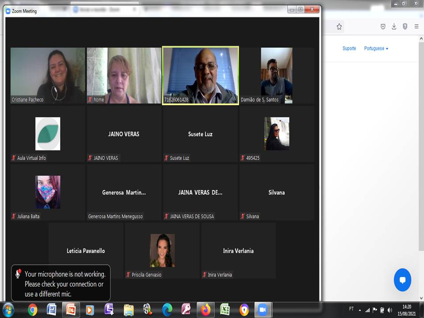This screenshot has width=424, height=318.
Task: Open the purple arrow app taskbar icon
Action: pos(109,310)
